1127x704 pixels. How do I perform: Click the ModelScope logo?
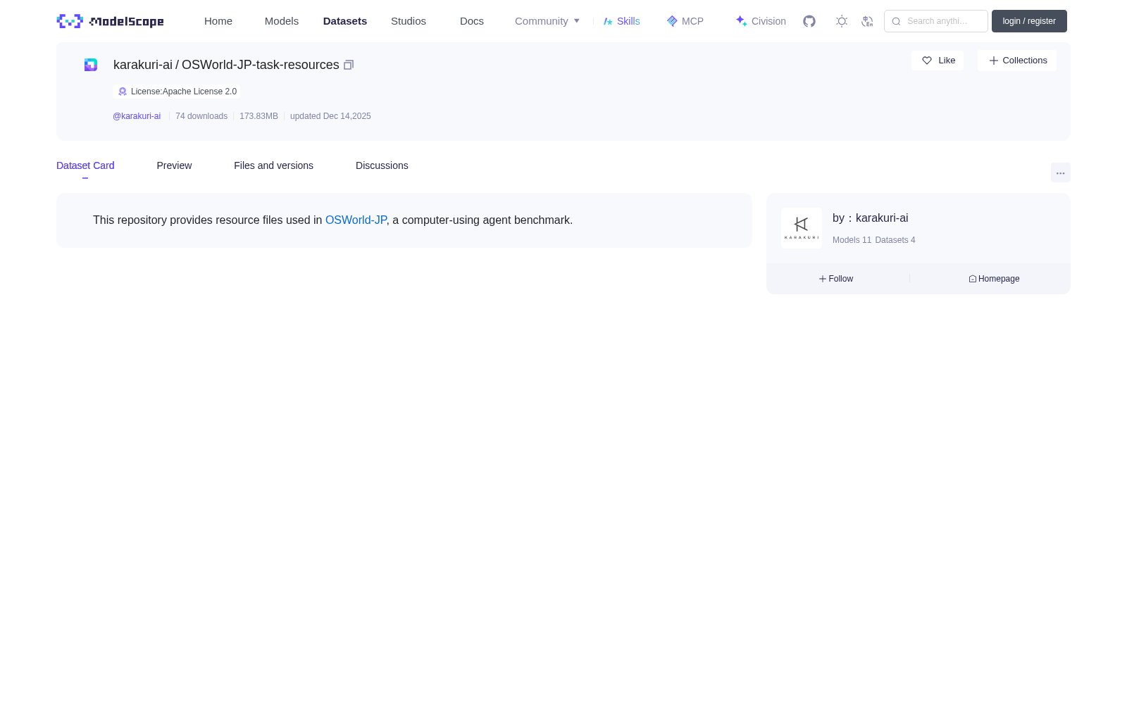click(110, 21)
